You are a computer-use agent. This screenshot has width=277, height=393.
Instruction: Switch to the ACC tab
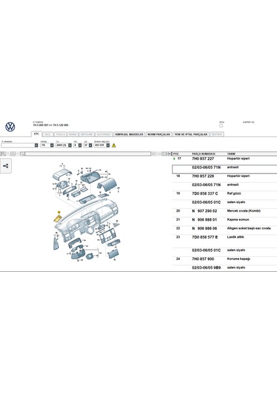point(48,134)
